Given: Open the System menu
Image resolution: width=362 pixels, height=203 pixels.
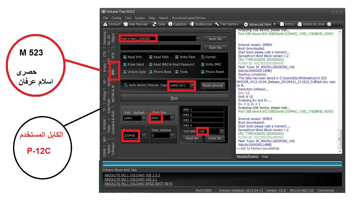Looking at the screenshot, I should tap(140, 18).
